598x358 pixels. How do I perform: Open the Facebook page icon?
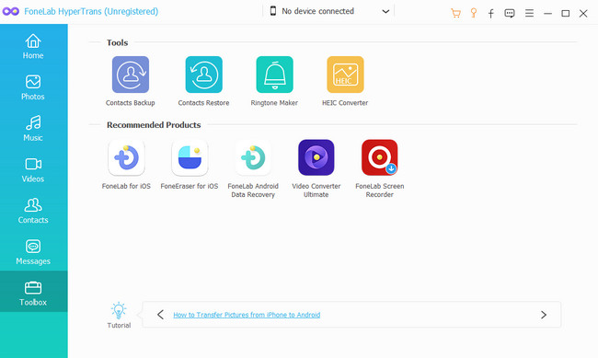coord(491,14)
